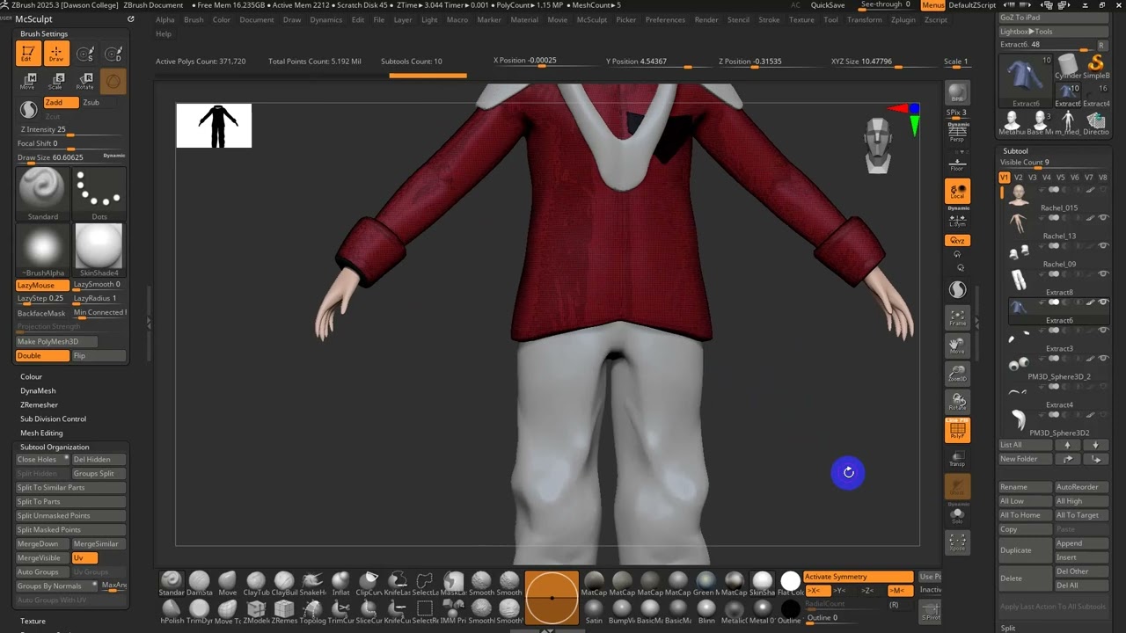Image resolution: width=1126 pixels, height=633 pixels.
Task: Open the Transform menu
Action: click(865, 19)
